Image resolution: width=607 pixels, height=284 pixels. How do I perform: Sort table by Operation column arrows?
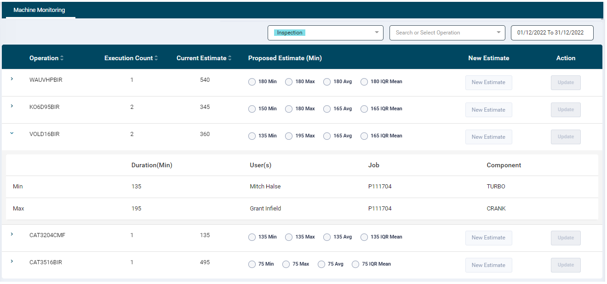[62, 58]
